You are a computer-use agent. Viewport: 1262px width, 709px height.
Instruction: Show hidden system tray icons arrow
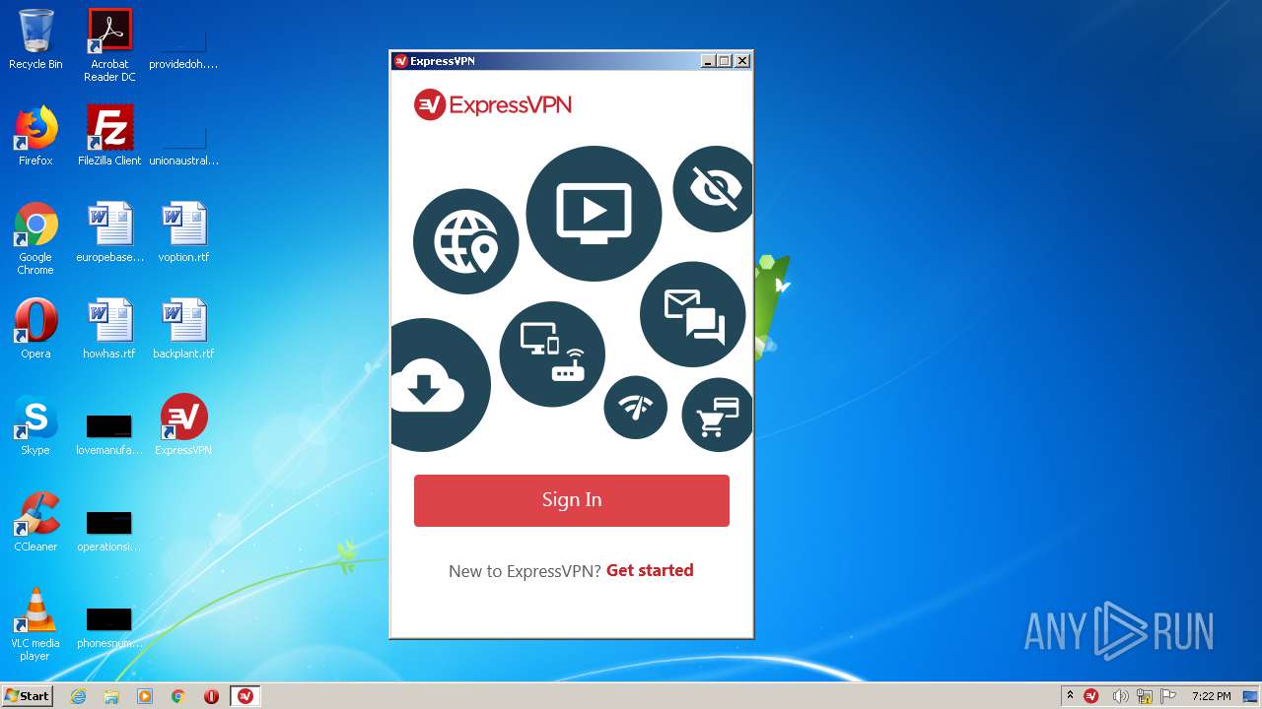[x=1071, y=696]
